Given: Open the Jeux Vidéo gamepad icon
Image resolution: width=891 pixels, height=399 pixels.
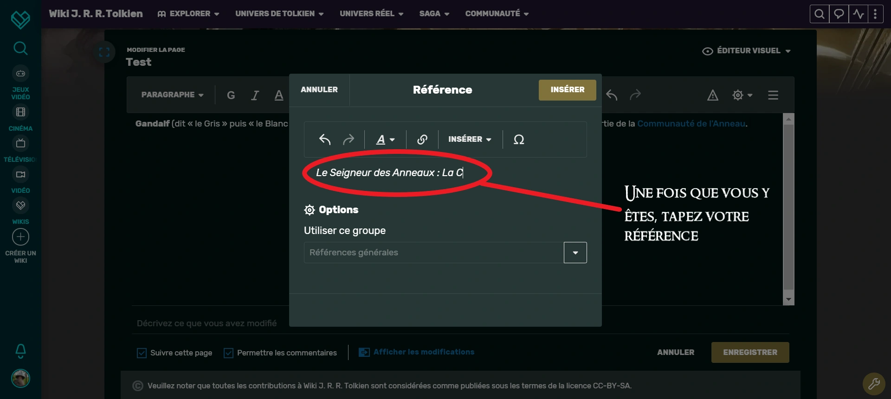Looking at the screenshot, I should coord(20,73).
